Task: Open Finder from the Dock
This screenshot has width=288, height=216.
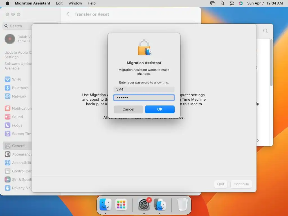Action: point(105,204)
